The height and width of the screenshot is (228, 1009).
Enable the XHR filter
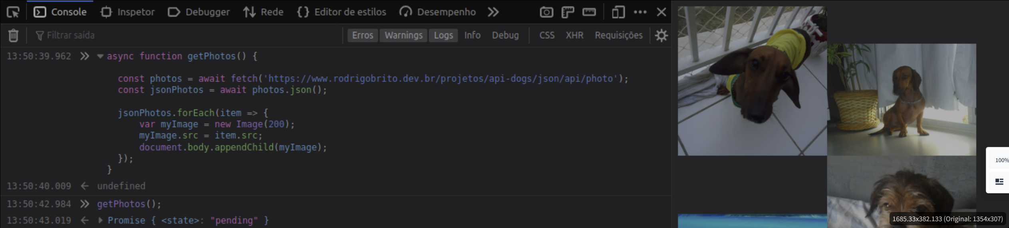click(x=574, y=36)
